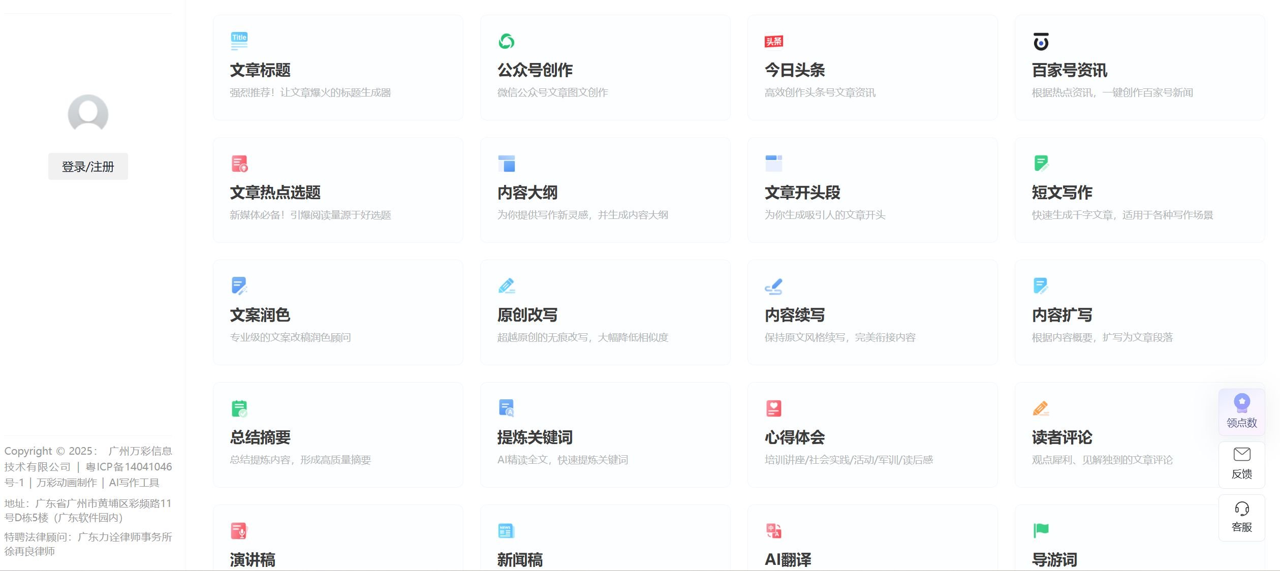Click the 文章开头段 icon
Screen dimensions: 1280x571
(x=774, y=164)
